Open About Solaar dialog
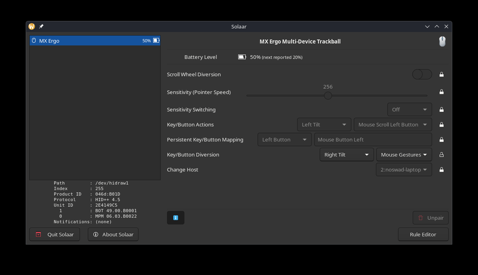 (x=113, y=234)
